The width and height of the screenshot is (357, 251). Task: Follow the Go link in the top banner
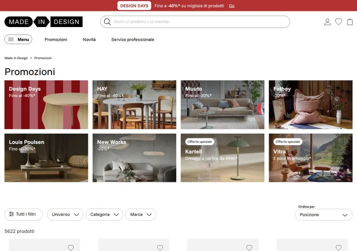(232, 6)
